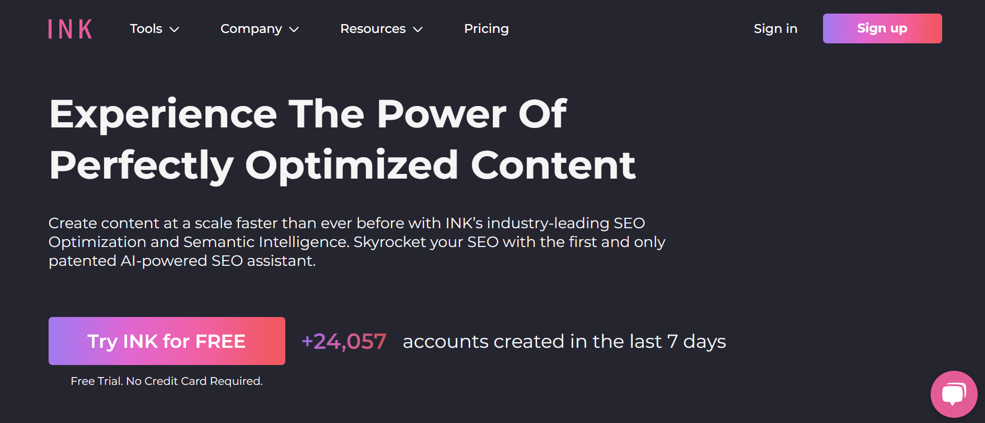Open the Tools menu

point(155,29)
